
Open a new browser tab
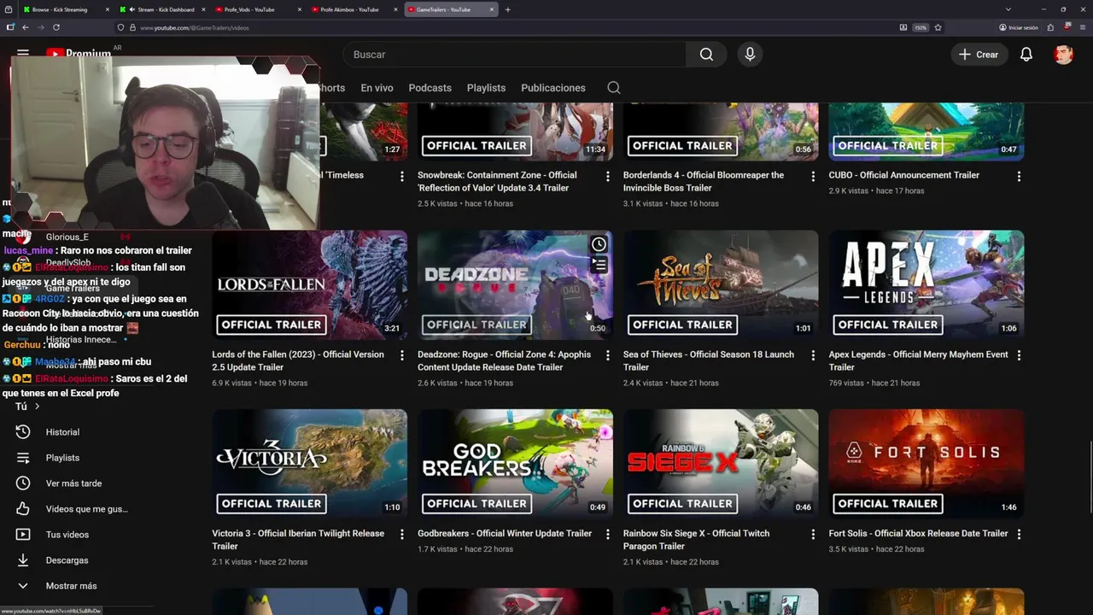507,9
